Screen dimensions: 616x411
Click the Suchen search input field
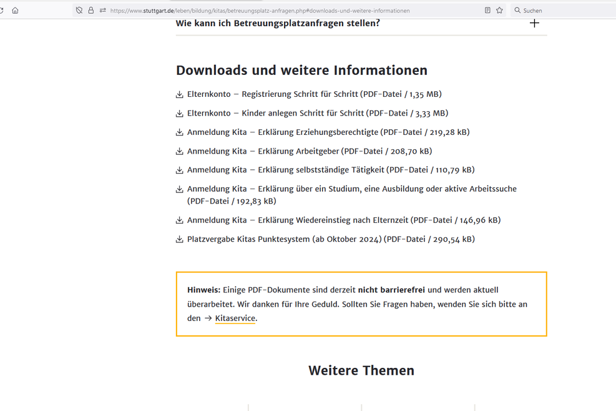click(x=549, y=10)
